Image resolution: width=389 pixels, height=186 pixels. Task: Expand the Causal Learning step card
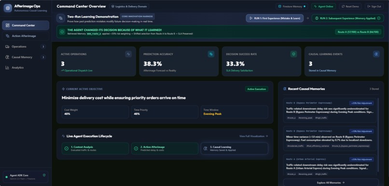[x=235, y=148]
